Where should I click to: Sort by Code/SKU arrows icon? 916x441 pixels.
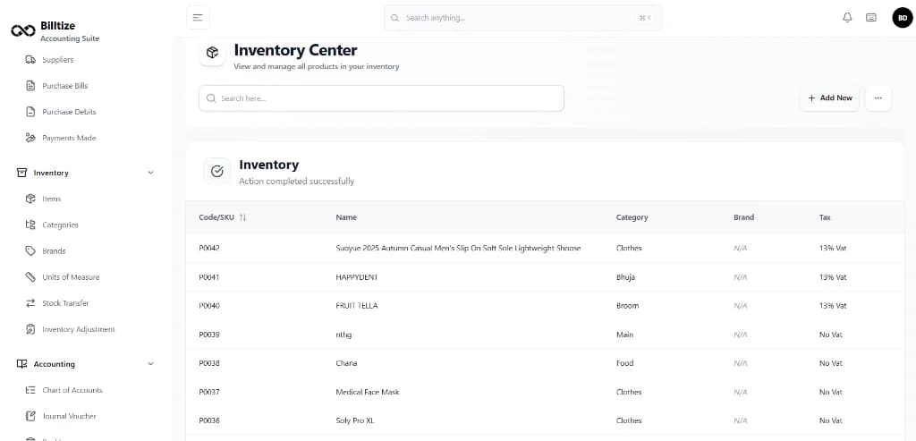tap(243, 217)
